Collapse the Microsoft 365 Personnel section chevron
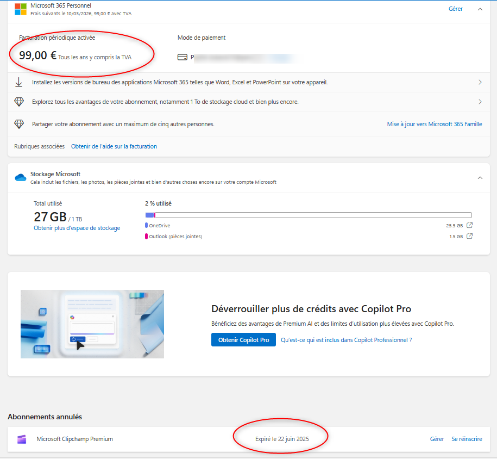This screenshot has height=459, width=497. [480, 9]
